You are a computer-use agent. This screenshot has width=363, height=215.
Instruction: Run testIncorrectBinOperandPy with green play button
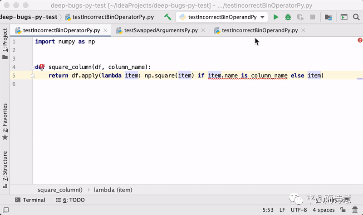pyautogui.click(x=275, y=17)
